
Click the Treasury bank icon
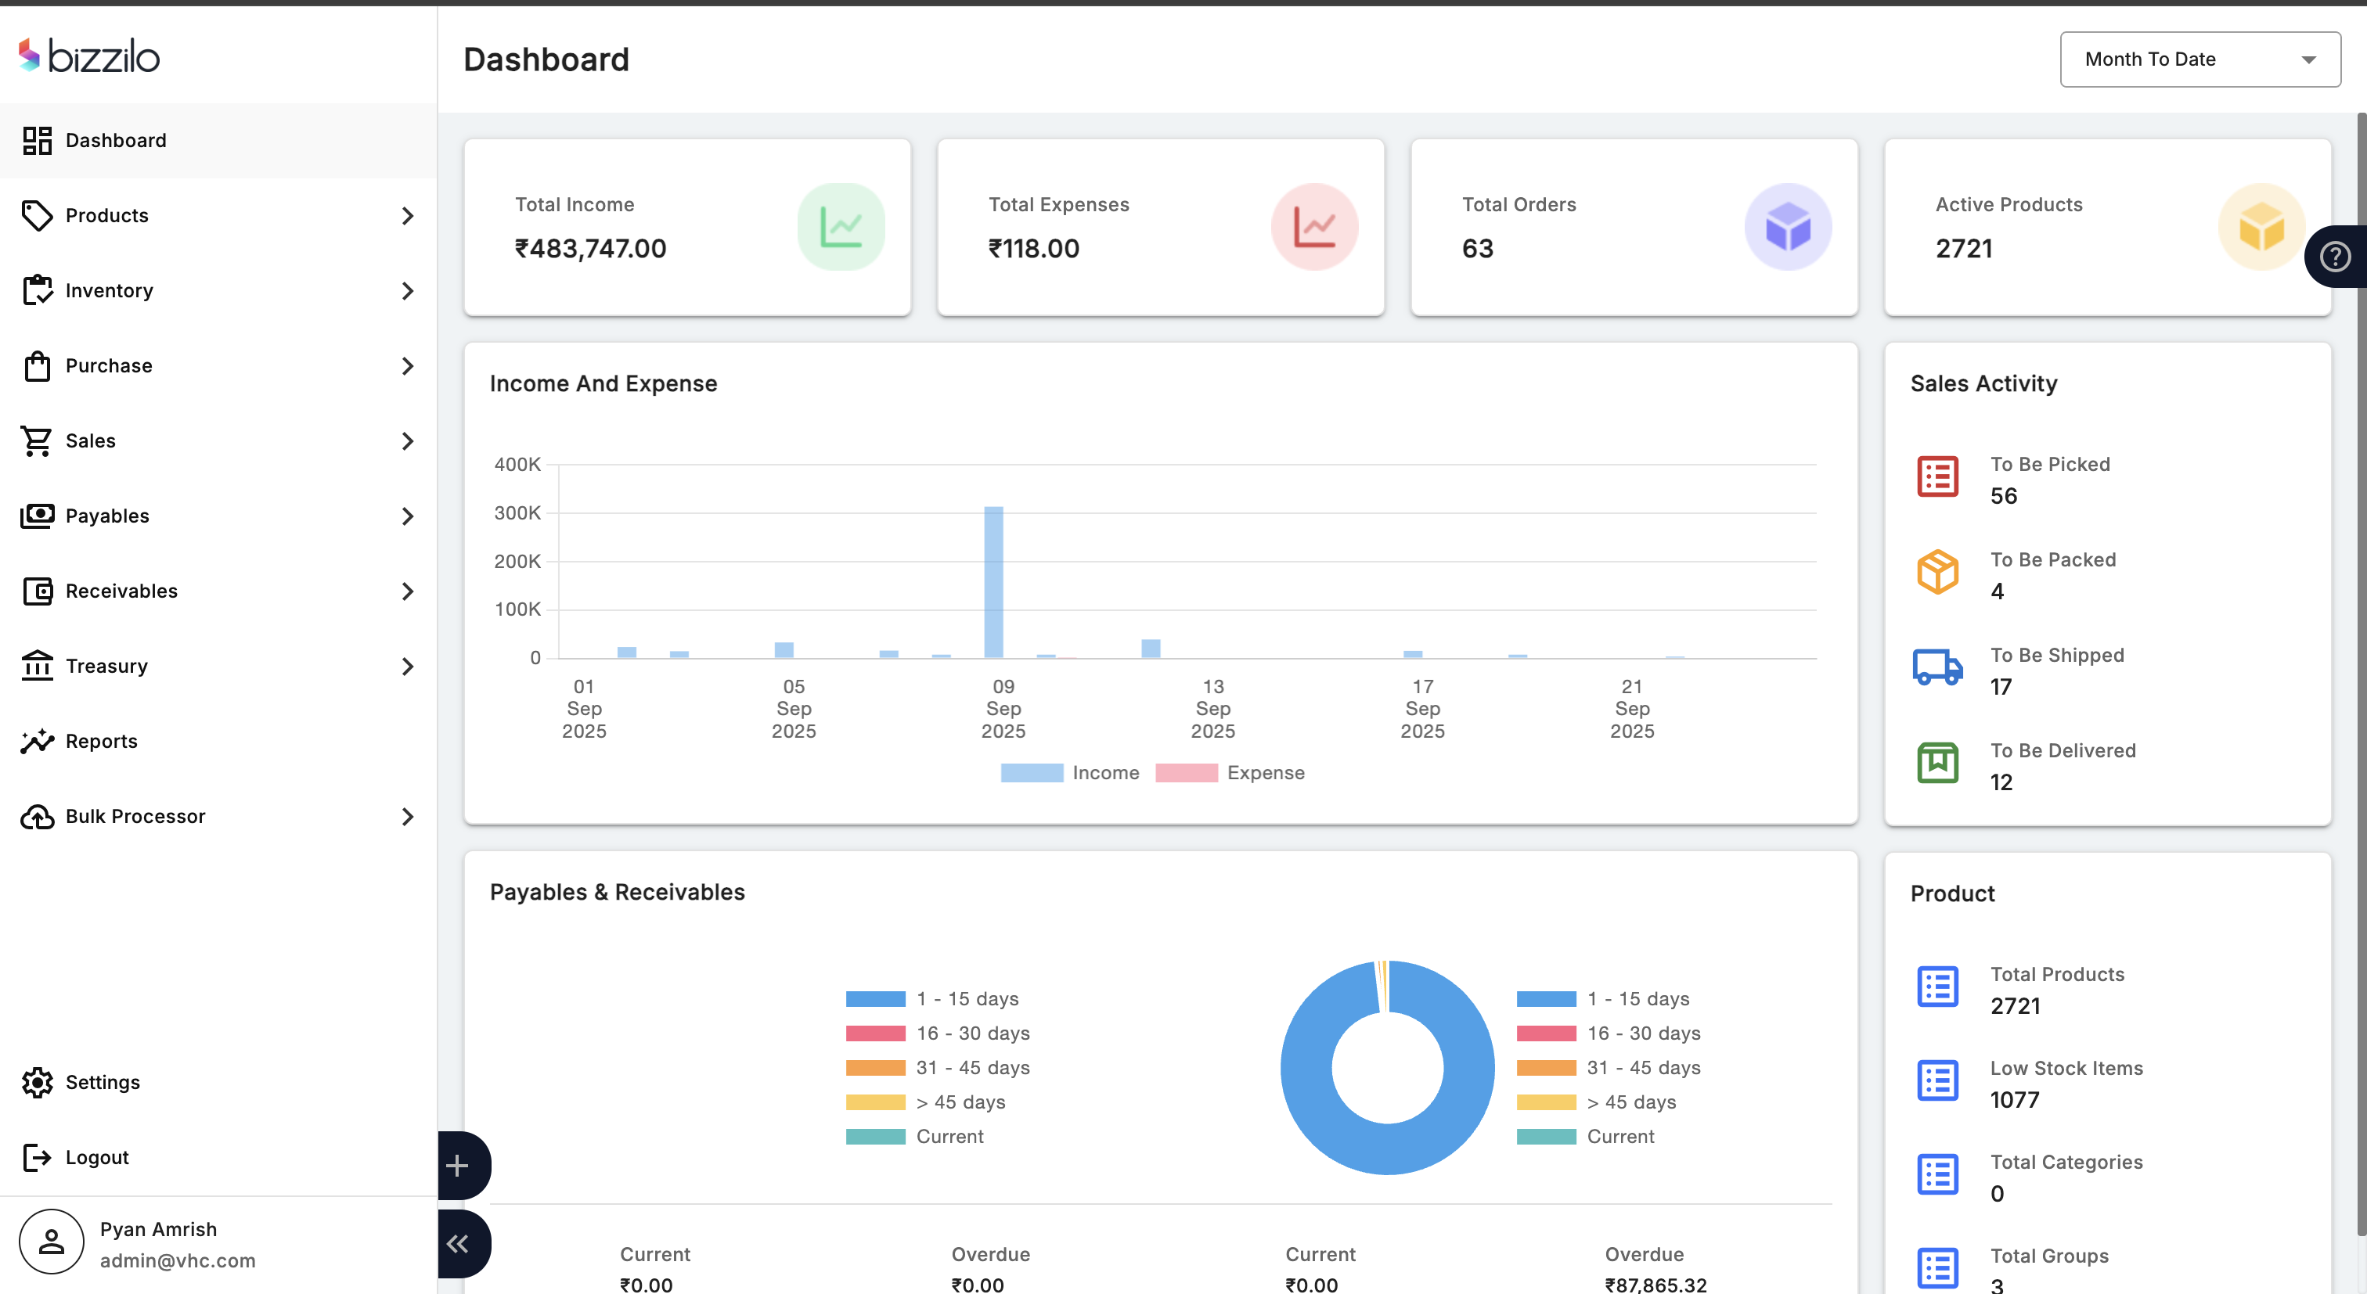tap(37, 666)
